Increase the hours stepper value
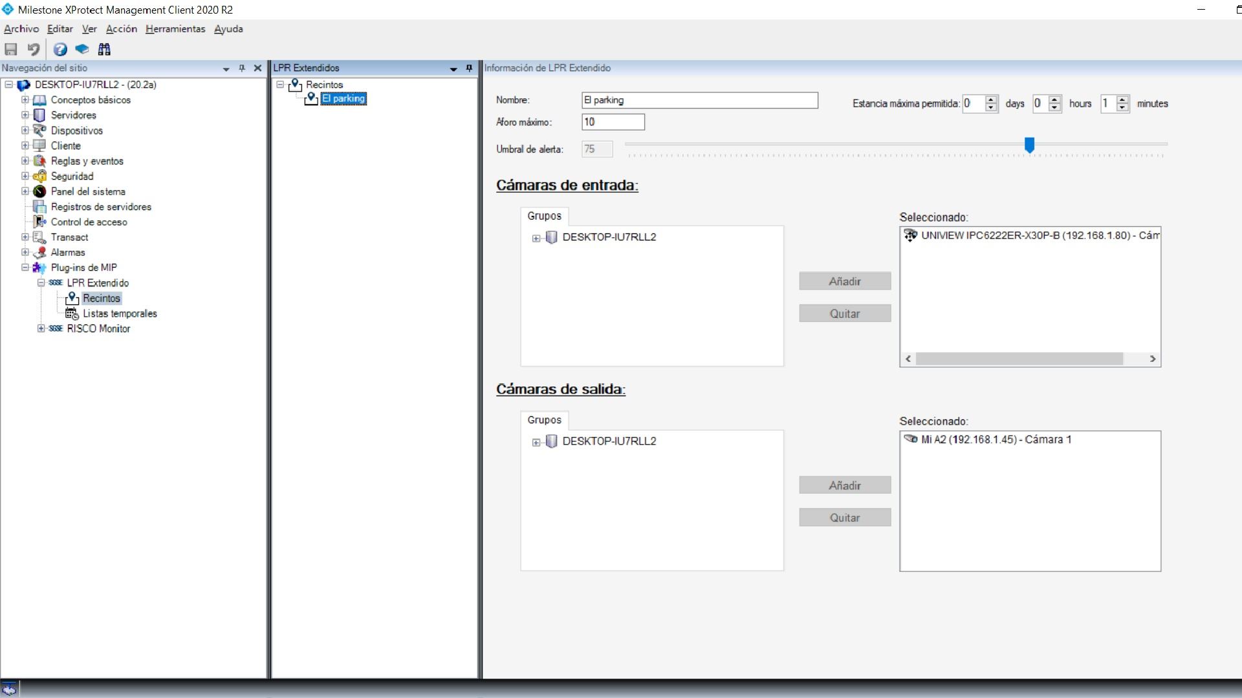 tap(1055, 100)
